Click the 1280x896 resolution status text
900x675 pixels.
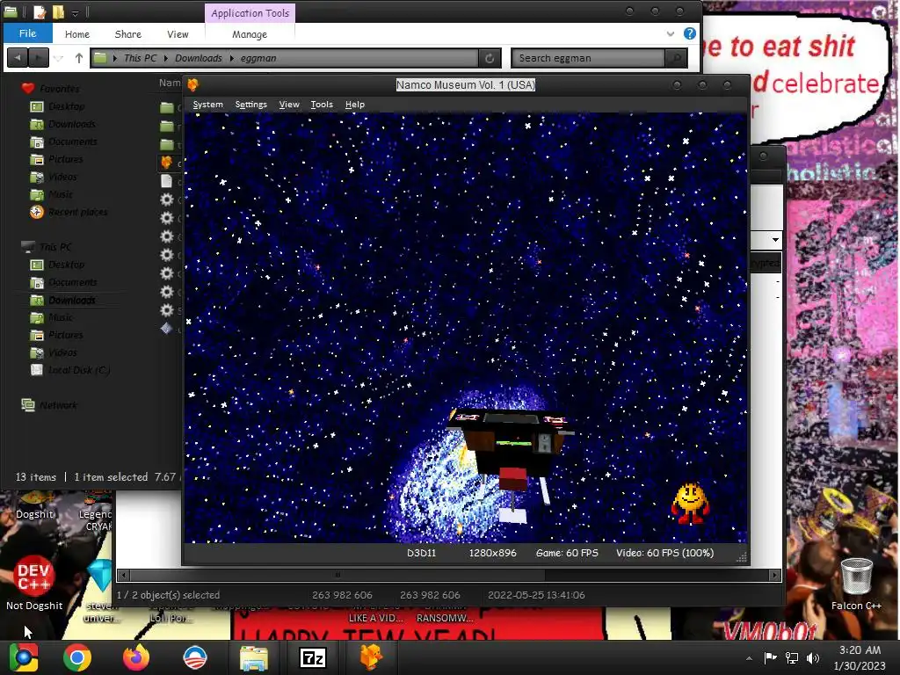click(492, 554)
